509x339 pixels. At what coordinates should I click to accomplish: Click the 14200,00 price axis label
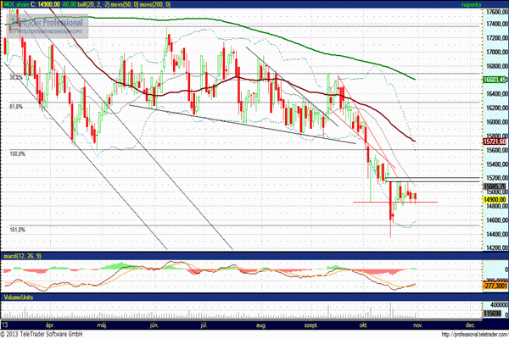pos(497,247)
